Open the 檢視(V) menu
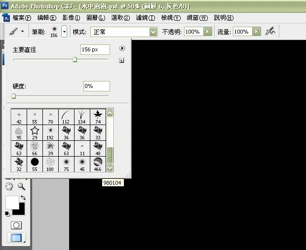Image resolution: width=306 pixels, height=250 pixels. coord(171,18)
